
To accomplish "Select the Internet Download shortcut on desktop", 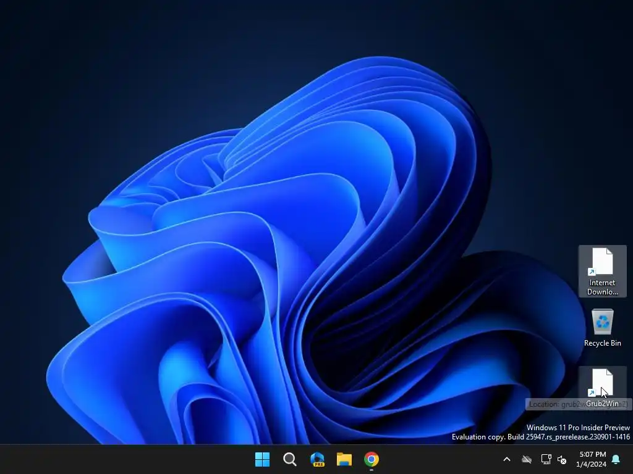I will pos(602,272).
